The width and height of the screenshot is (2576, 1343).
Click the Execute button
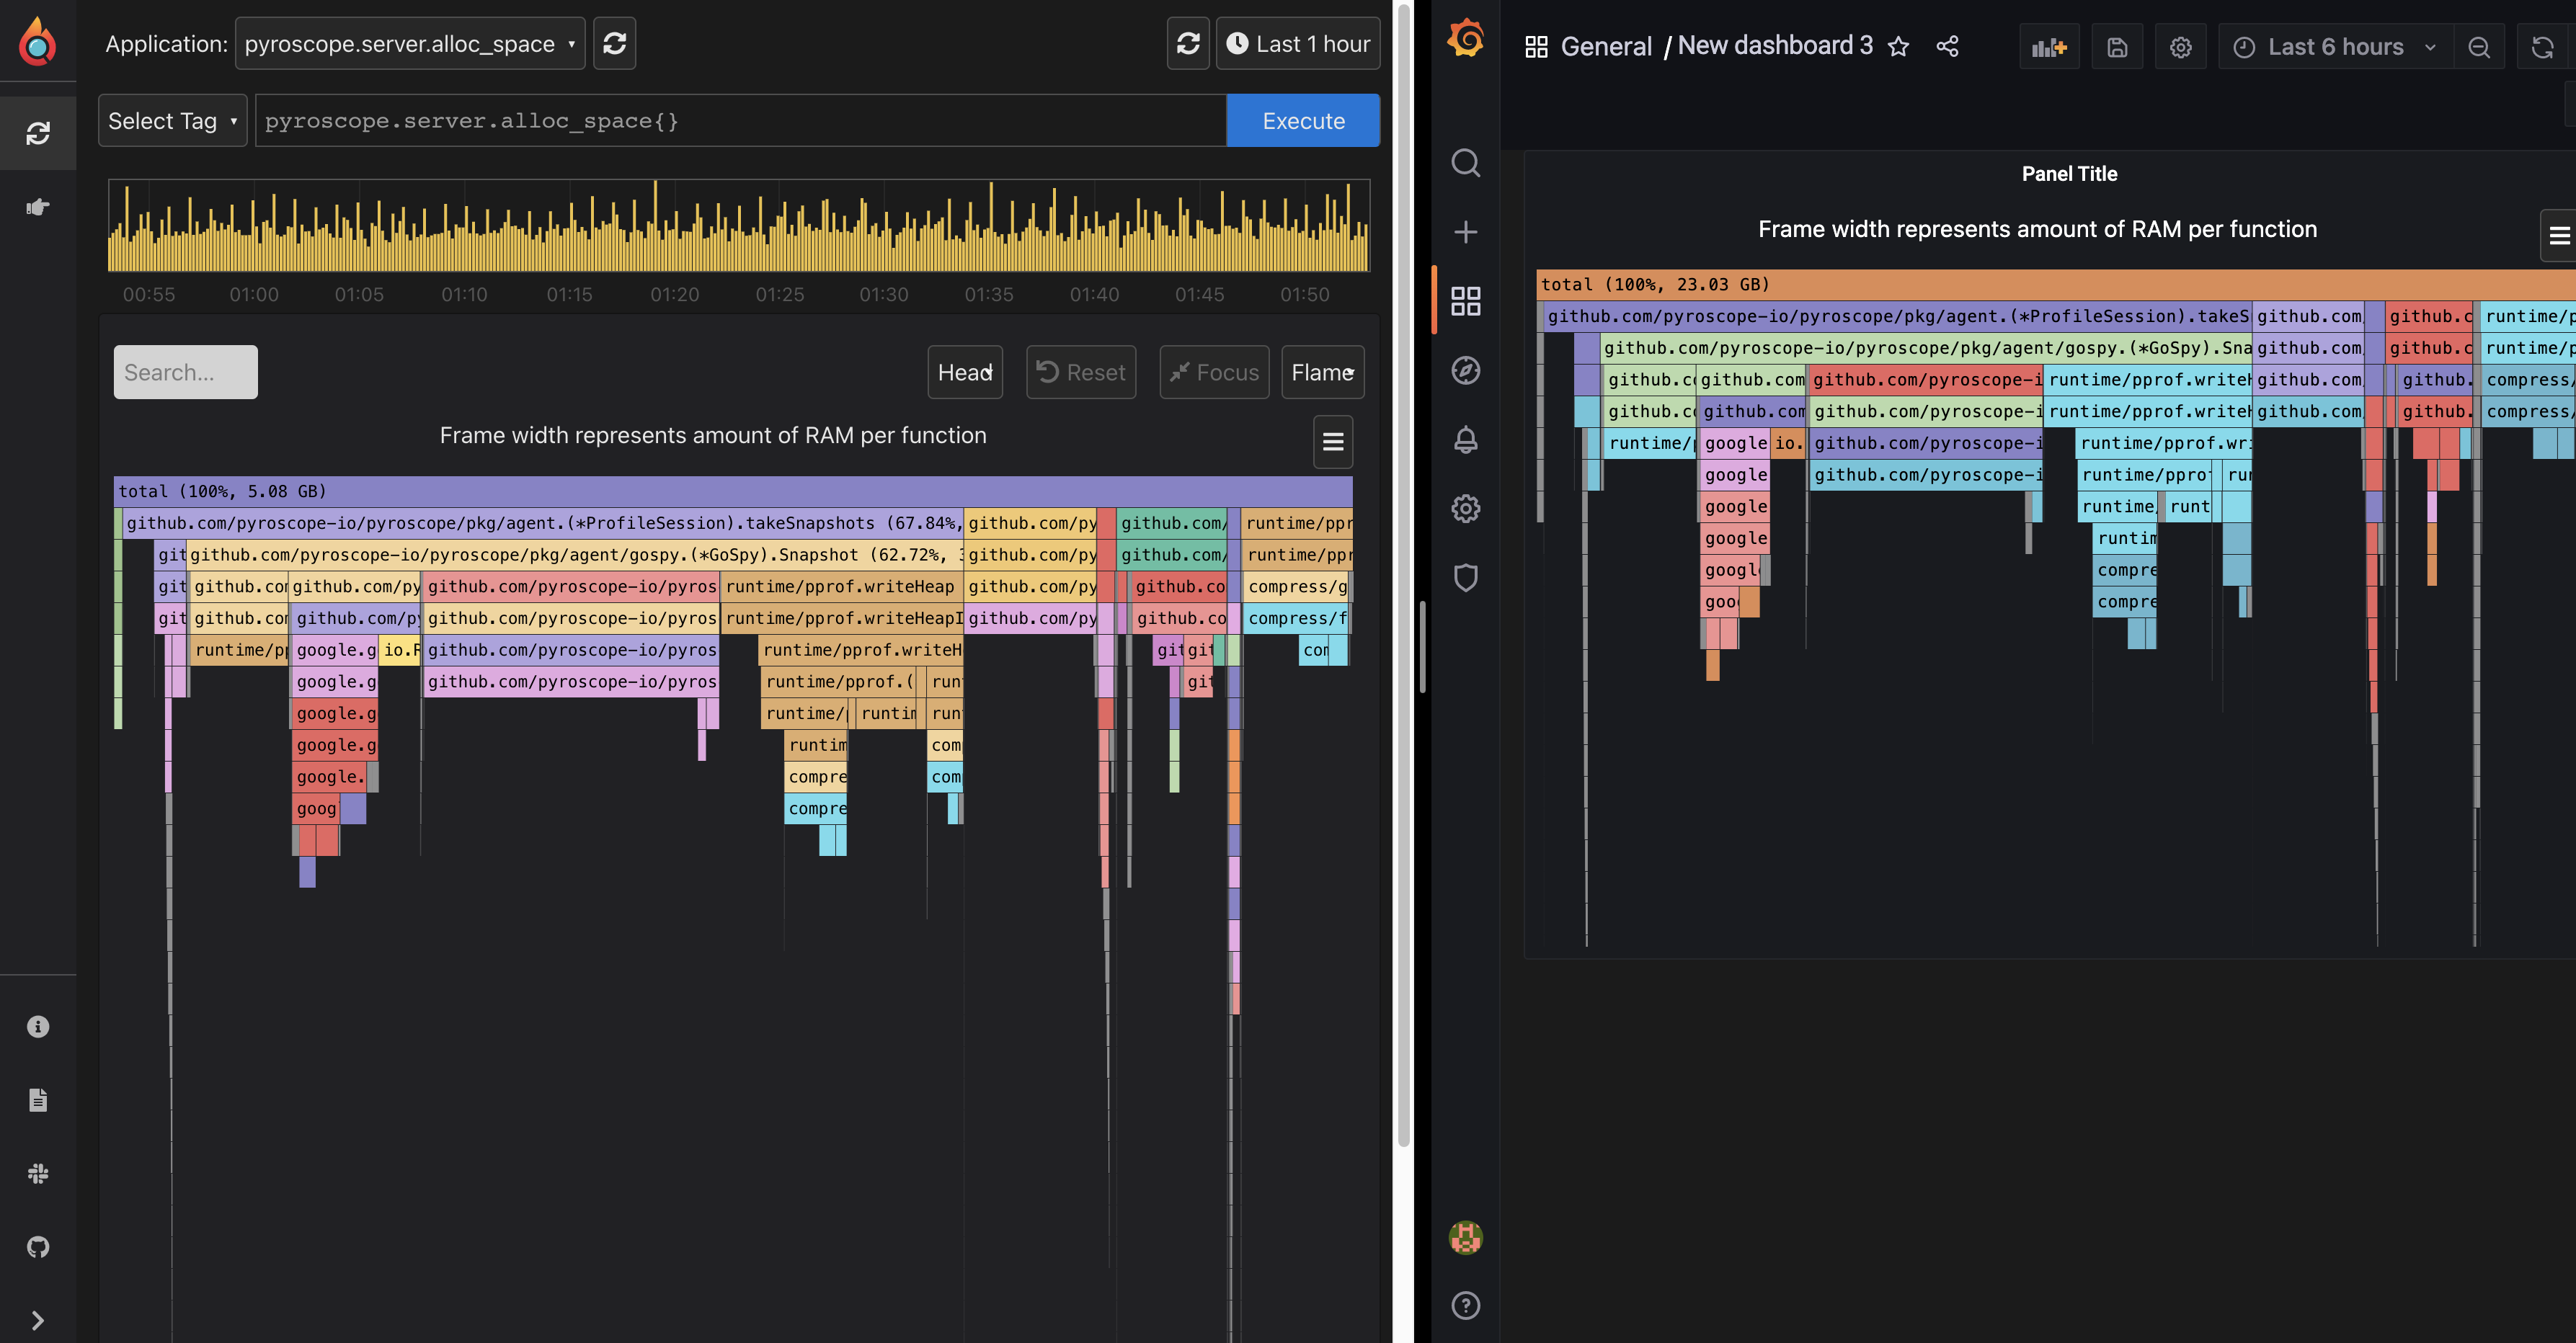[1303, 120]
